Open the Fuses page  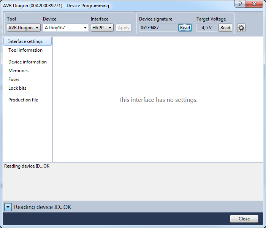[x=14, y=79]
